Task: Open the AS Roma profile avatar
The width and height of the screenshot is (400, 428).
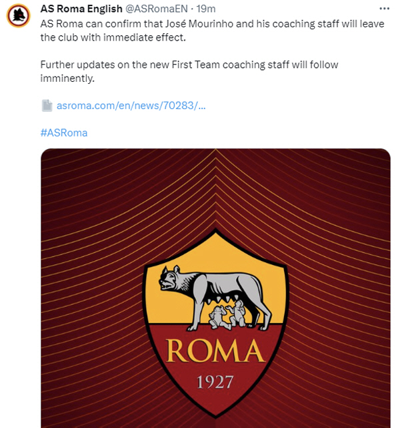Action: 18,15
